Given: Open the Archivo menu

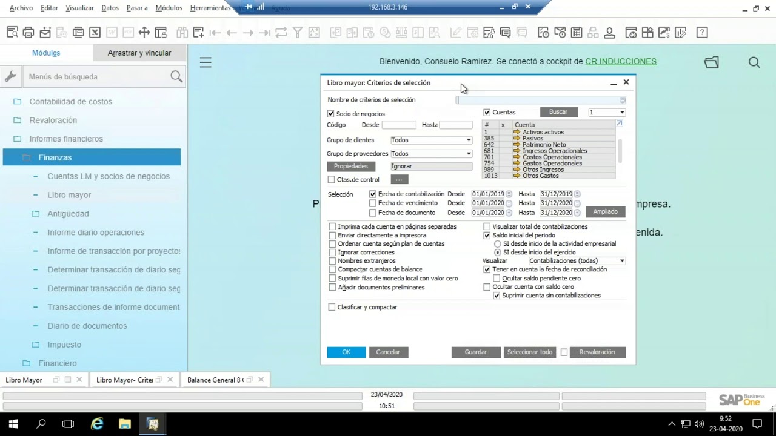Looking at the screenshot, I should pyautogui.click(x=21, y=8).
